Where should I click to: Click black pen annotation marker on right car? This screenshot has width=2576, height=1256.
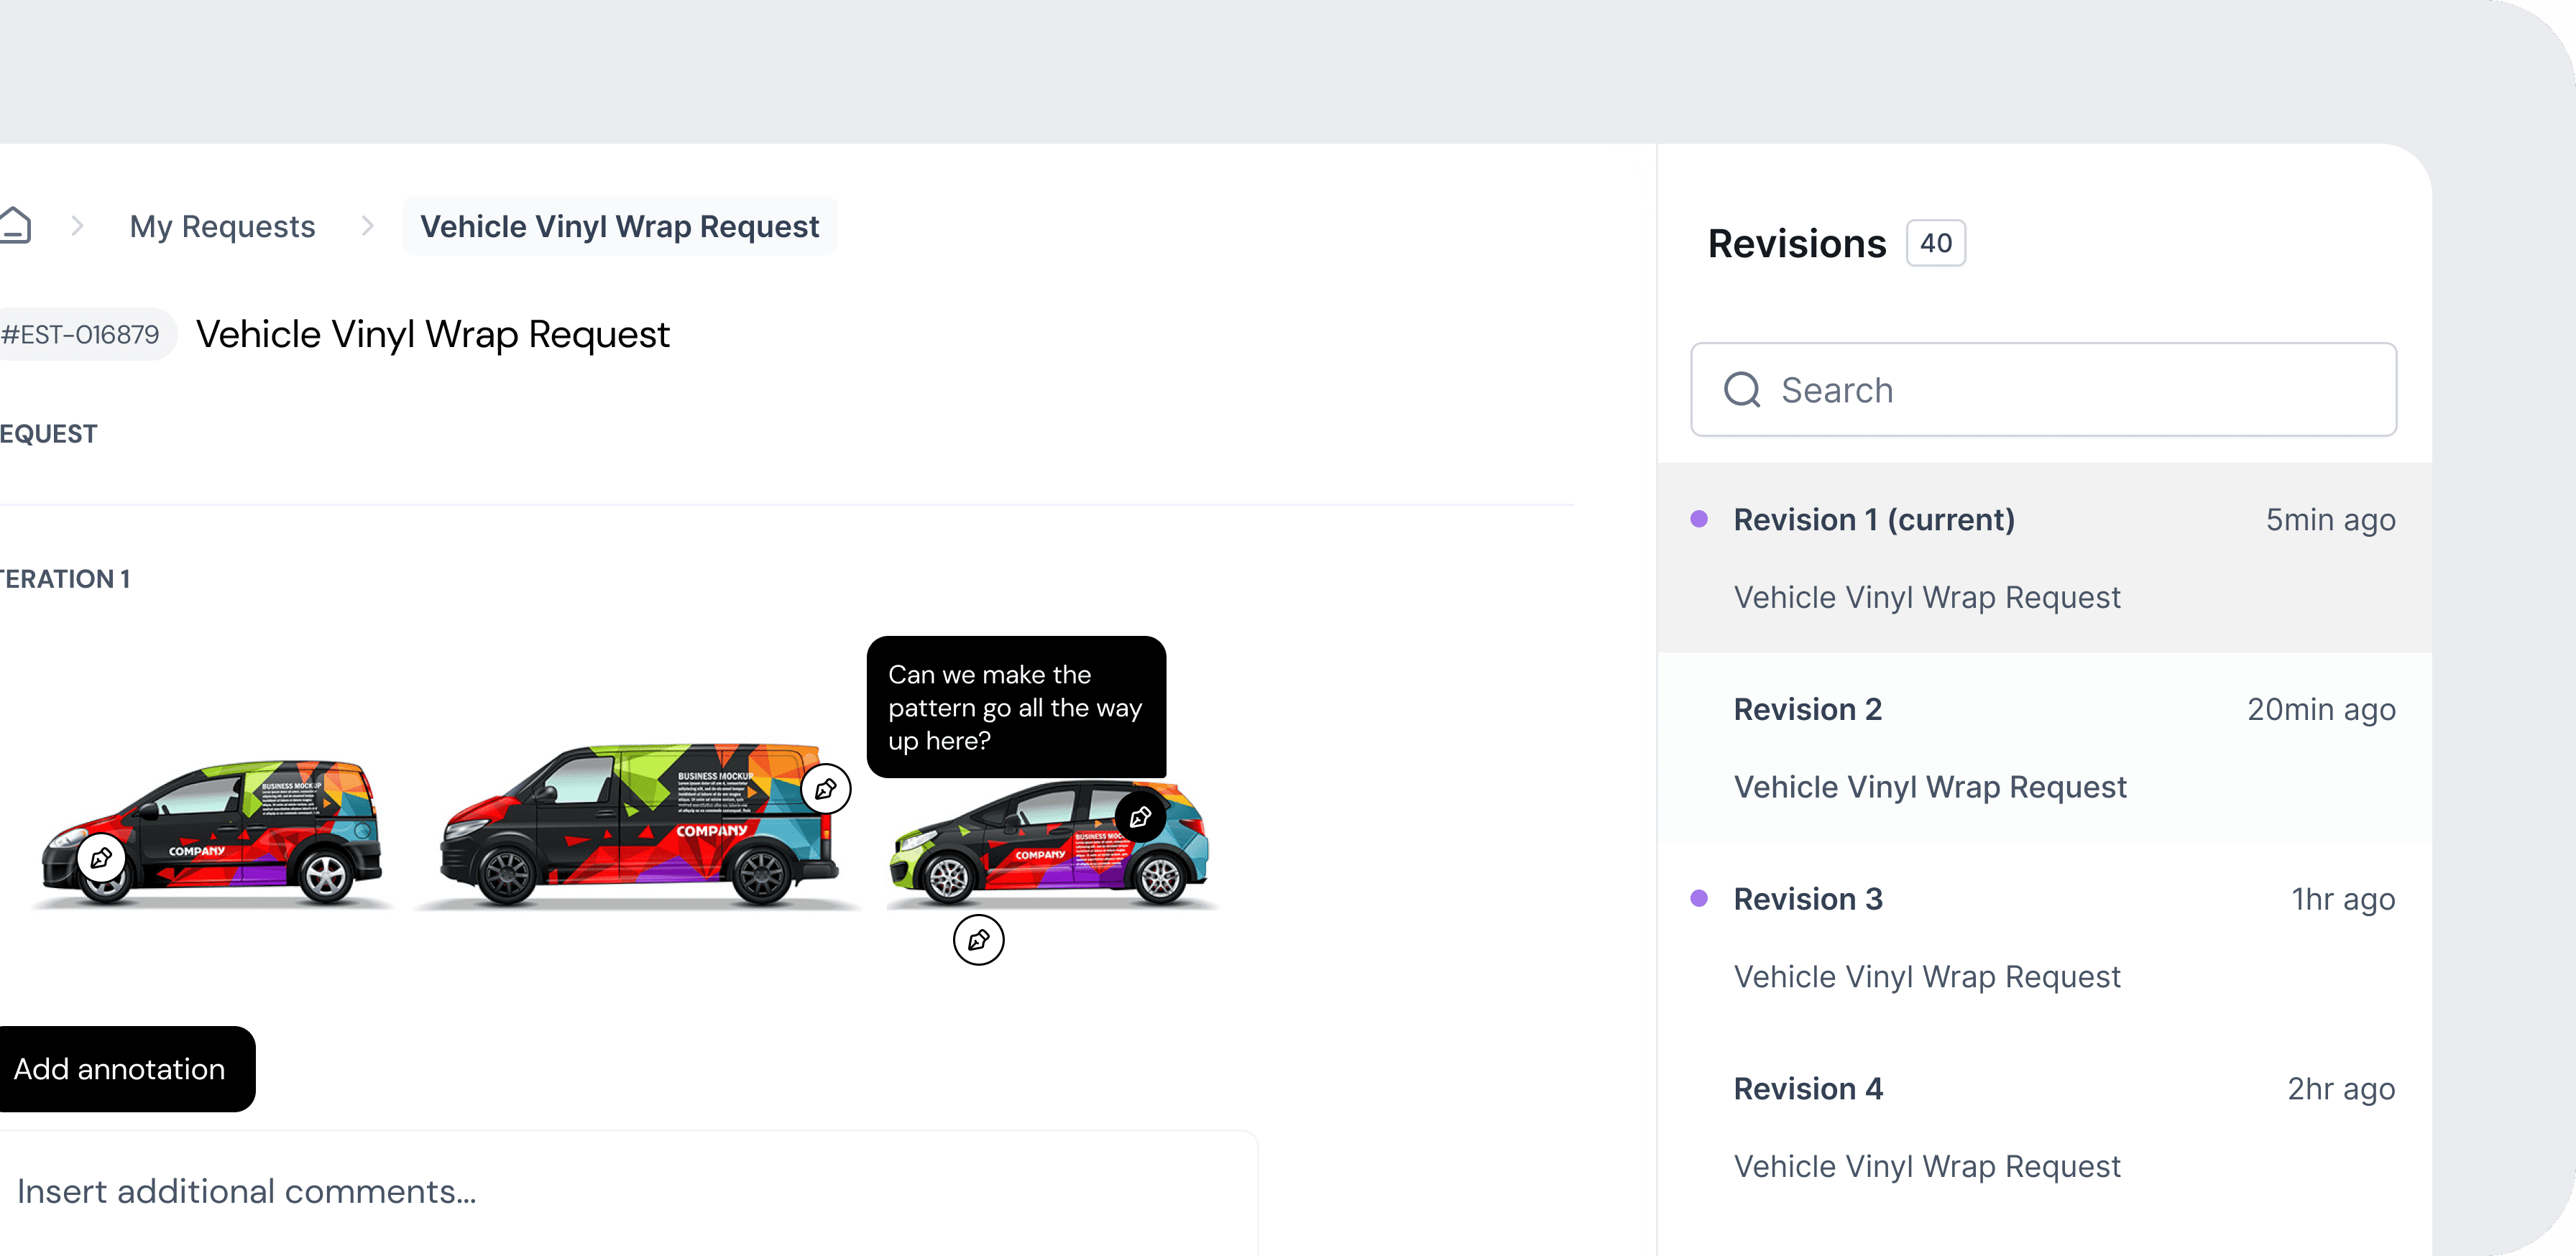[x=1140, y=817]
